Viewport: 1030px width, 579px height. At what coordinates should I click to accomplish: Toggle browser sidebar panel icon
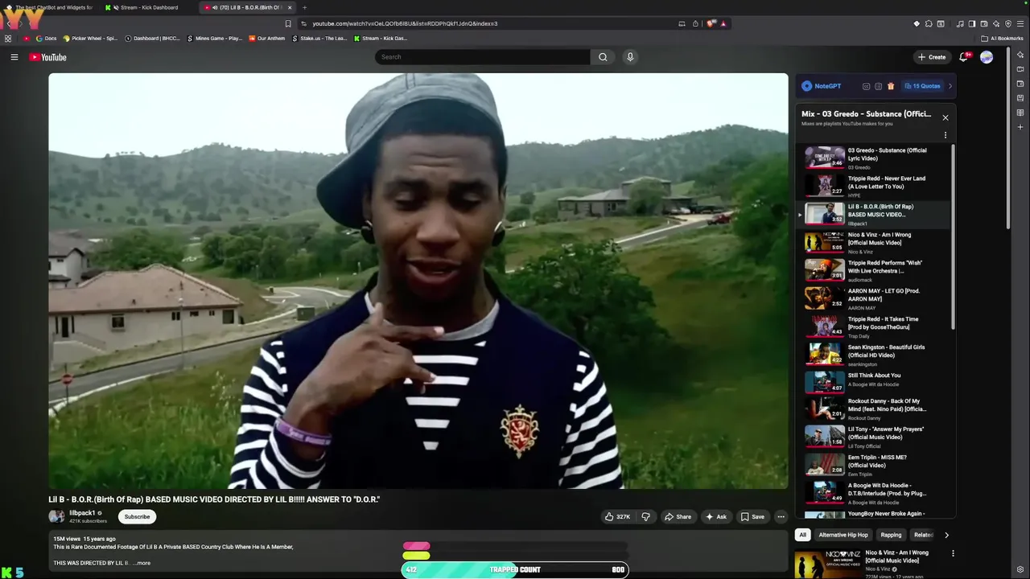972,23
